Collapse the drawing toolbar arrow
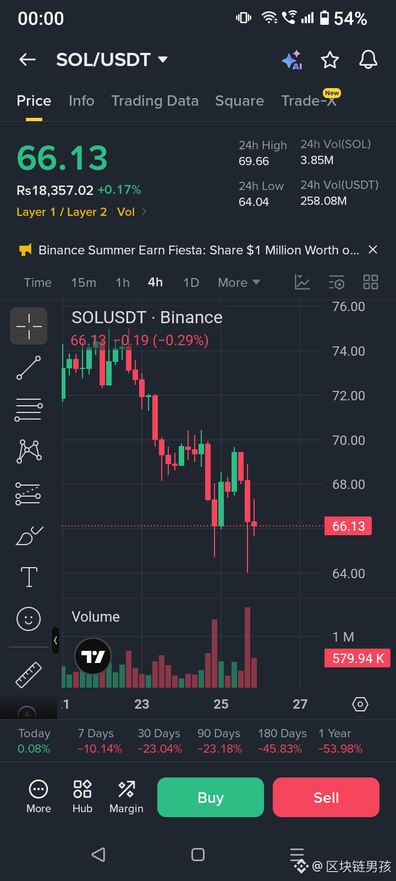396x881 pixels. point(56,640)
